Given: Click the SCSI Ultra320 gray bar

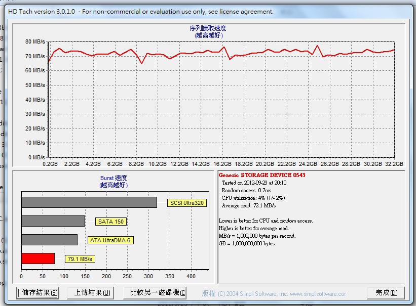Looking at the screenshot, I should (89, 202).
